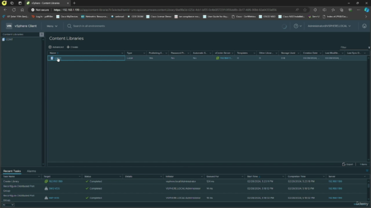
Task: Click the Not secure site info badge
Action: [x=40, y=10]
